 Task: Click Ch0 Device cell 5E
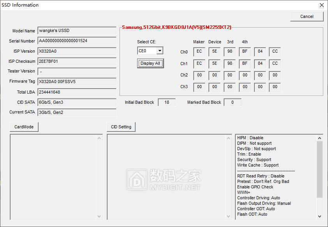(214, 52)
